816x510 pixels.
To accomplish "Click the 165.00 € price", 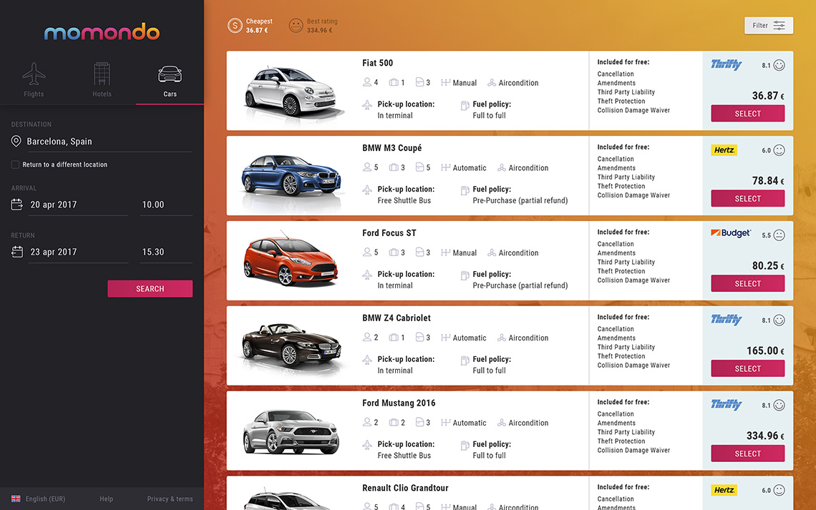I will pyautogui.click(x=765, y=351).
